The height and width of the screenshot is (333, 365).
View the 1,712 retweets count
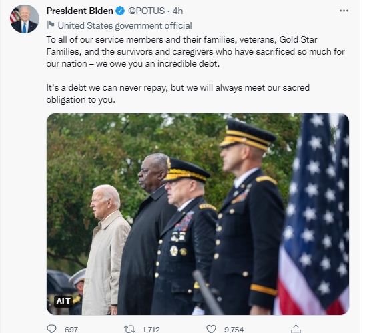click(151, 330)
